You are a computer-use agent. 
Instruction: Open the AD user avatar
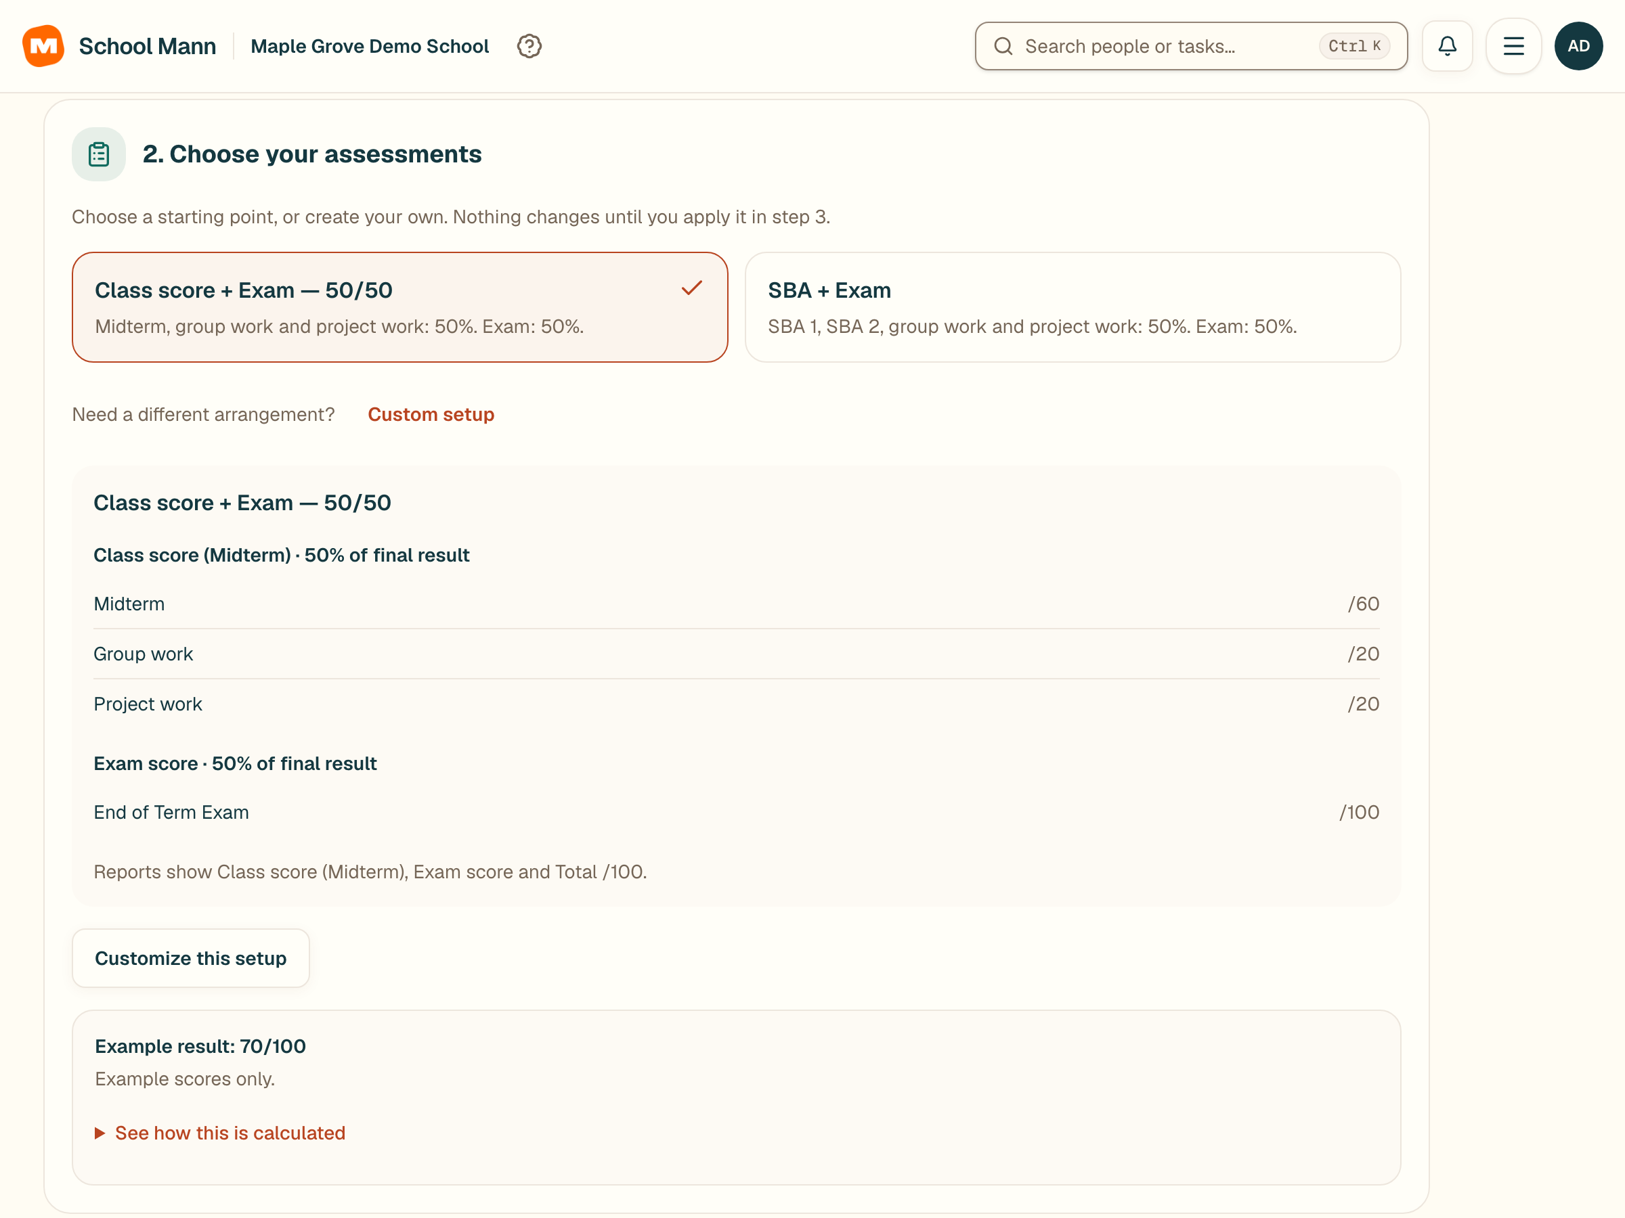[1579, 46]
